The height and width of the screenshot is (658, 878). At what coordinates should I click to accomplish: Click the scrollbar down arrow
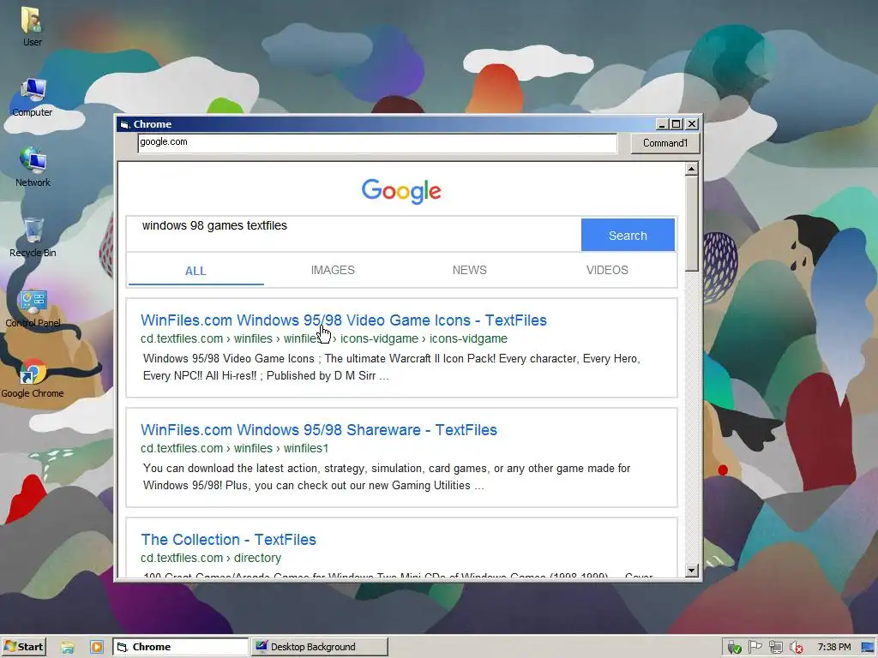click(x=692, y=571)
